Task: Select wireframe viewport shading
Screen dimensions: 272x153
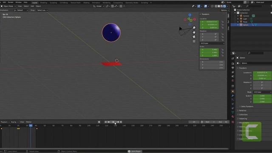Action: pos(216,6)
